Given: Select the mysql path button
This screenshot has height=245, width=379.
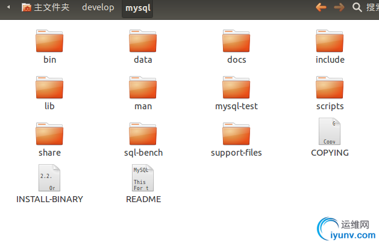Looking at the screenshot, I should tap(138, 8).
